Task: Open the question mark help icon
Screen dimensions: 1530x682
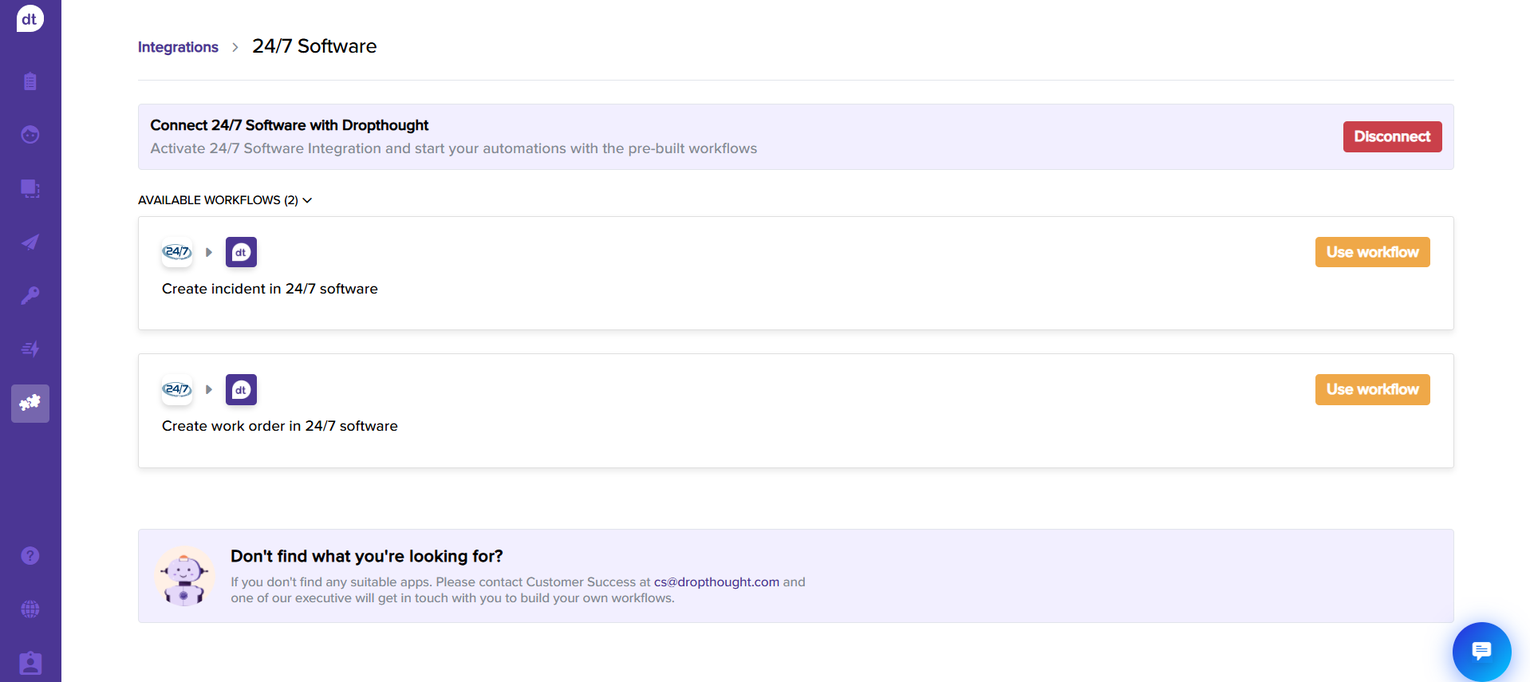Action: point(30,556)
